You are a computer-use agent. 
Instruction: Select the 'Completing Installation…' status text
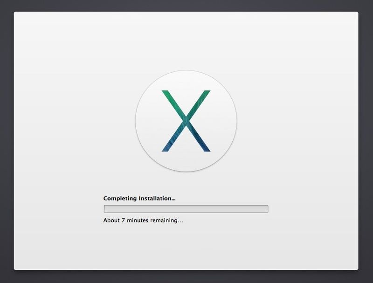point(139,198)
